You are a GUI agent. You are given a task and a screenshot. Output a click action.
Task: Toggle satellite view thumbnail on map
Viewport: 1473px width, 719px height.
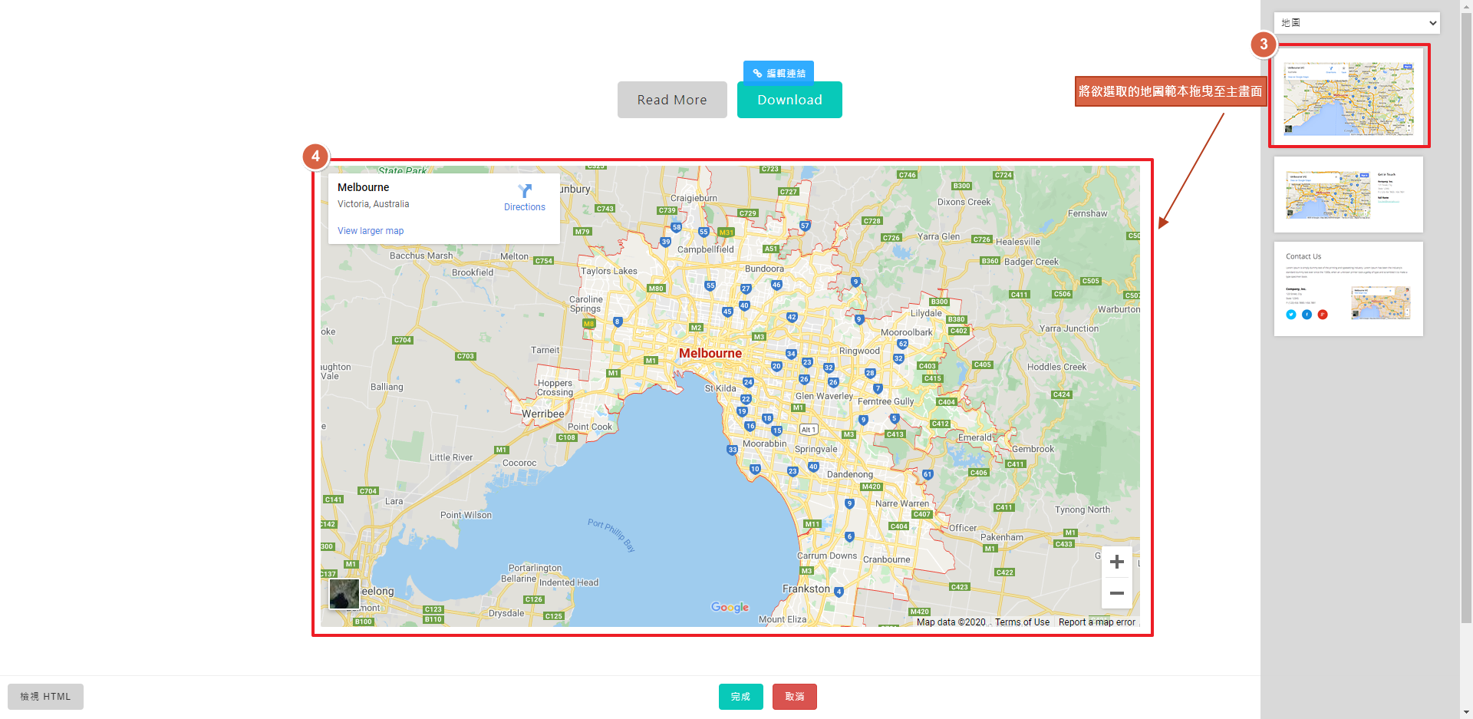point(344,594)
